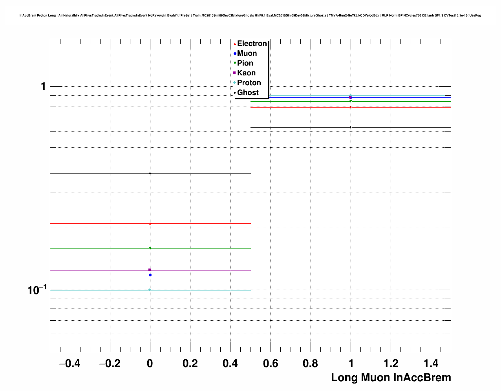Click the red Electron data point at x=0

(150, 224)
